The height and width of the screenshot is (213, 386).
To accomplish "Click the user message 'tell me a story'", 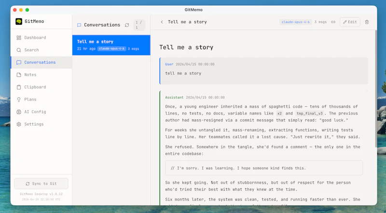I will [183, 73].
